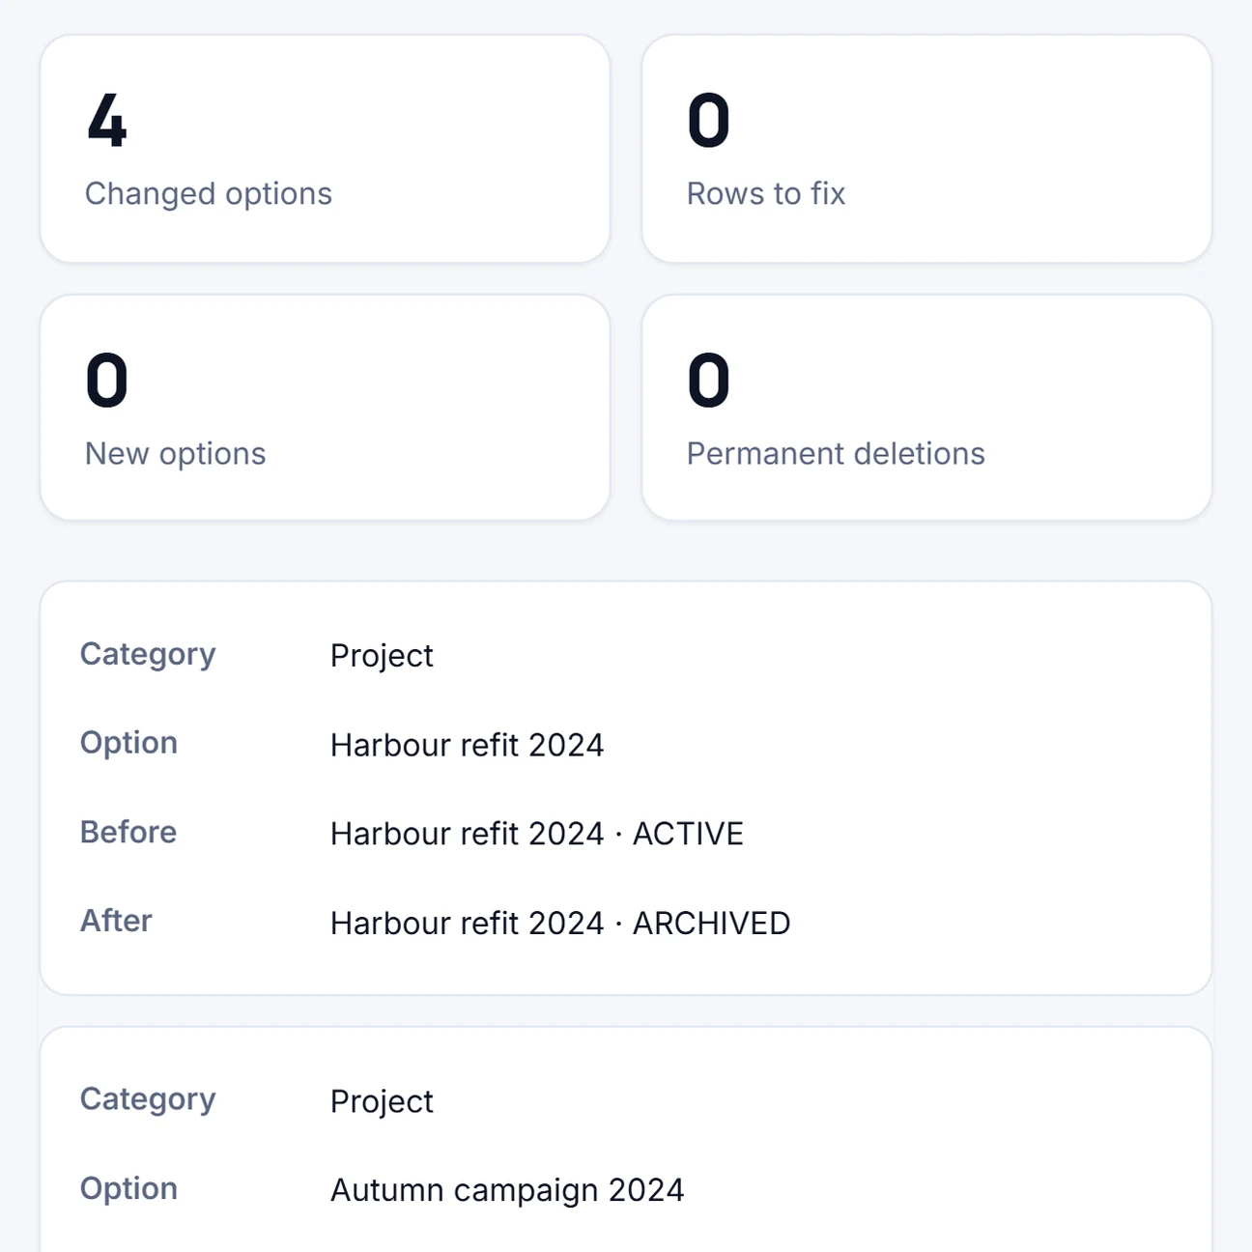Select the "Harbour refit 2024 · ARCHIVED" value
This screenshot has width=1252, height=1252.
coord(560,923)
